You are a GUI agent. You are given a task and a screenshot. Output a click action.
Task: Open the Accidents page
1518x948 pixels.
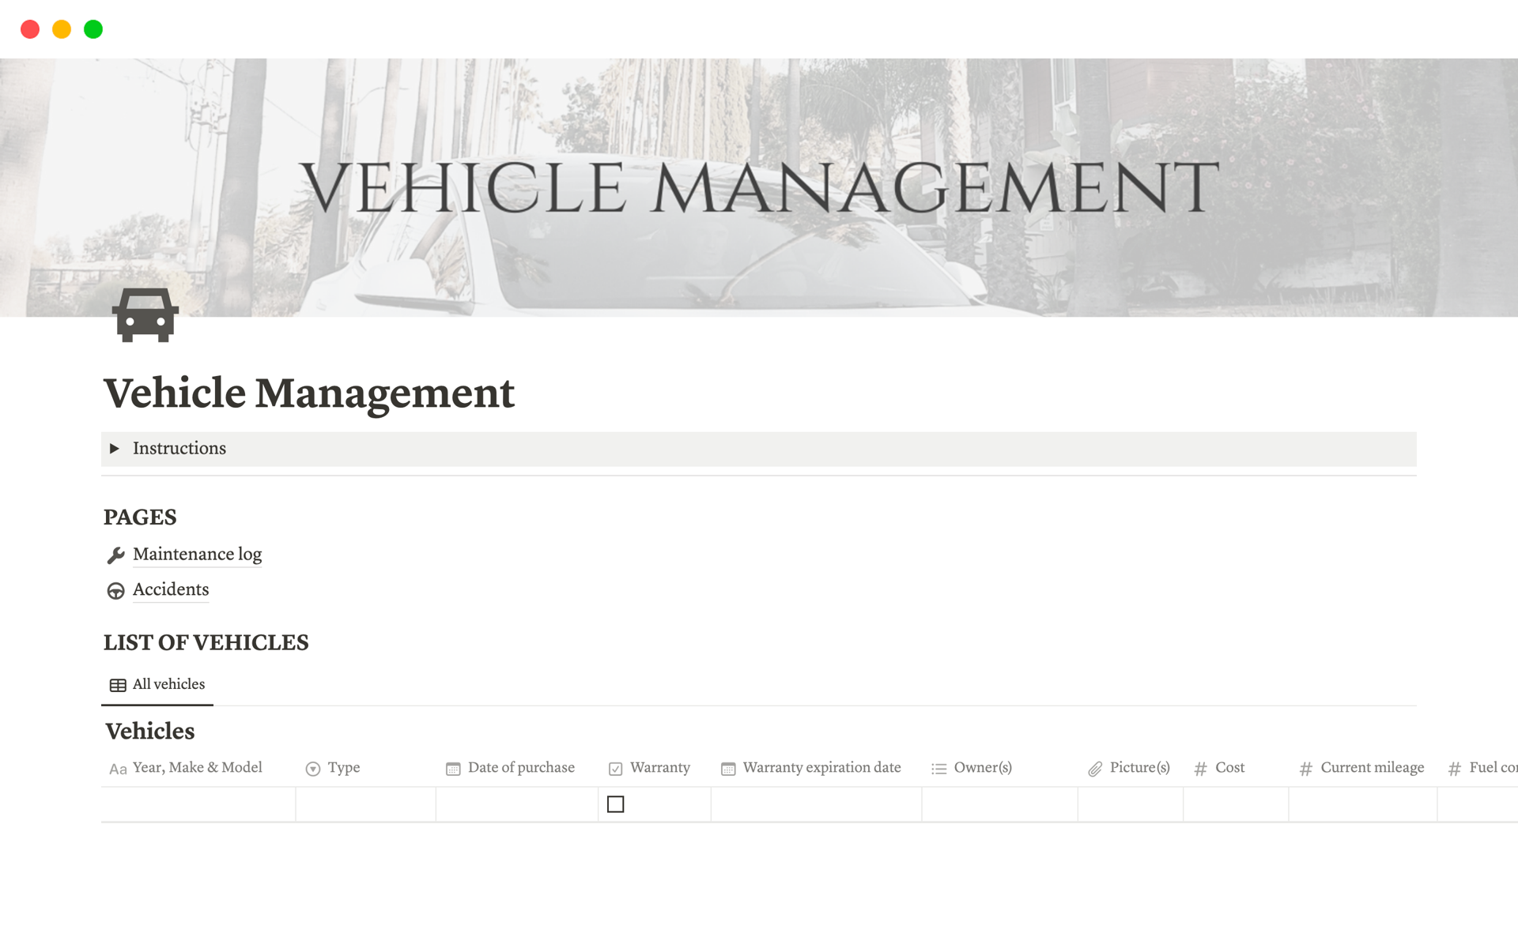[170, 590]
